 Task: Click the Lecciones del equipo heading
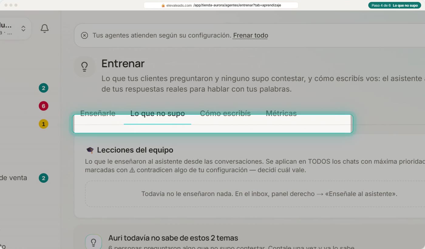(135, 150)
